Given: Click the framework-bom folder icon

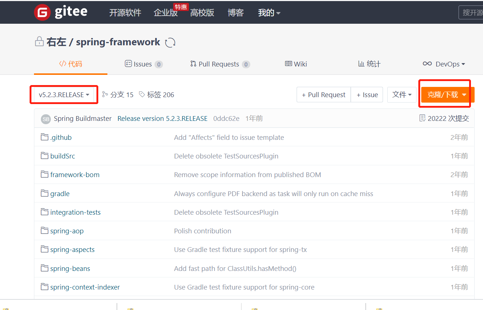Looking at the screenshot, I should point(45,175).
